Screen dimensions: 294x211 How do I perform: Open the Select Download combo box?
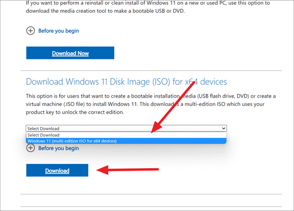tap(122, 128)
